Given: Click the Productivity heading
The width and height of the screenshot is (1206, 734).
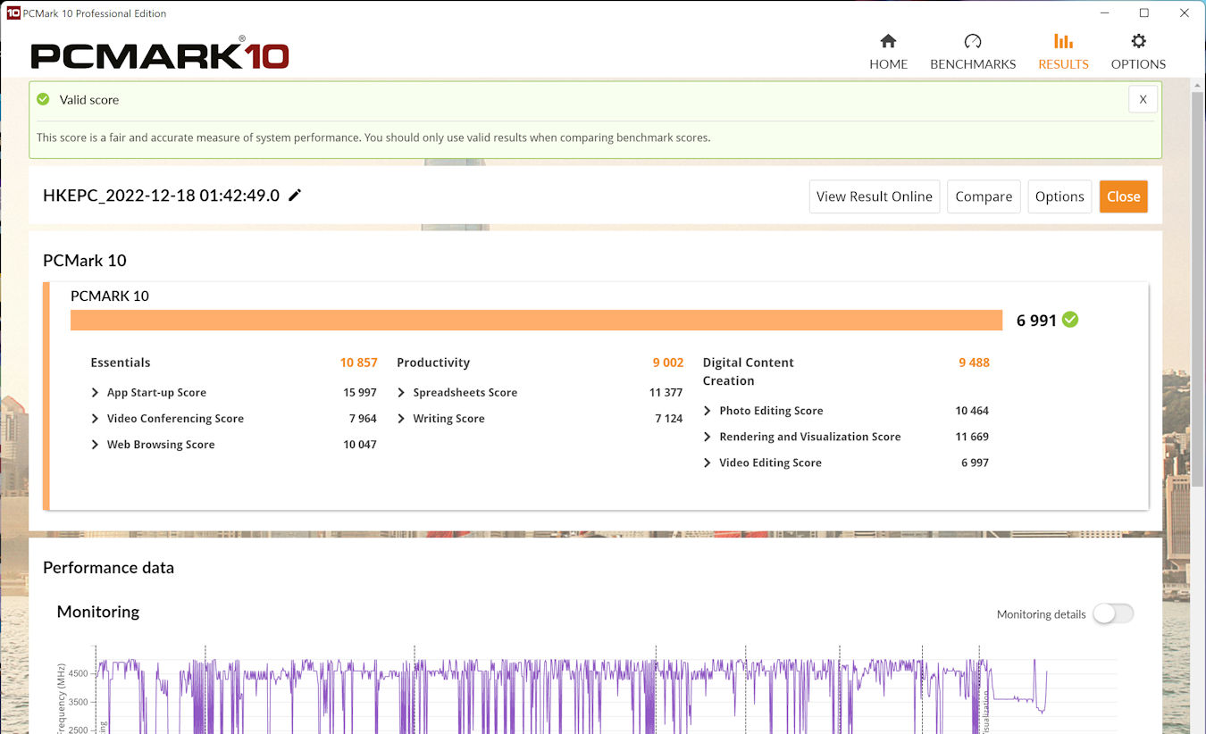Looking at the screenshot, I should point(433,363).
